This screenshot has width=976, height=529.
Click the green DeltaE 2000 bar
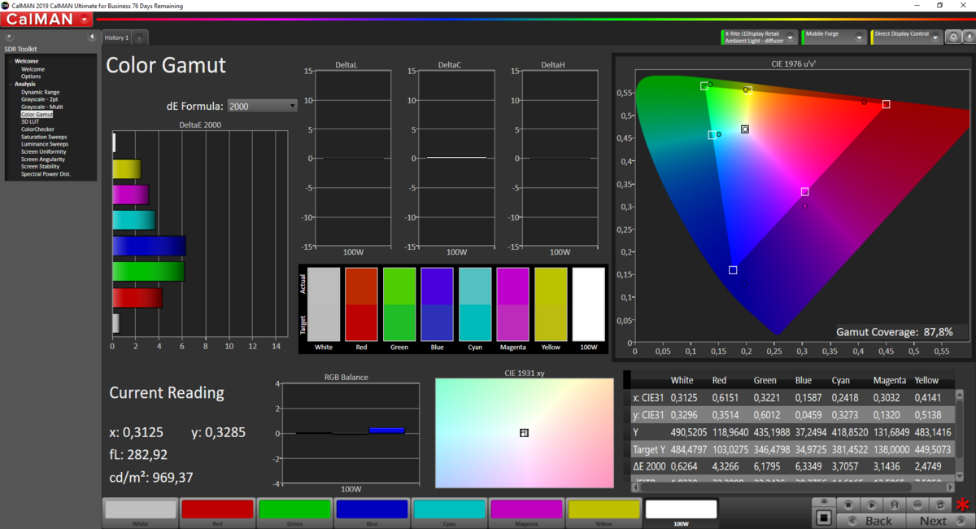(x=148, y=272)
